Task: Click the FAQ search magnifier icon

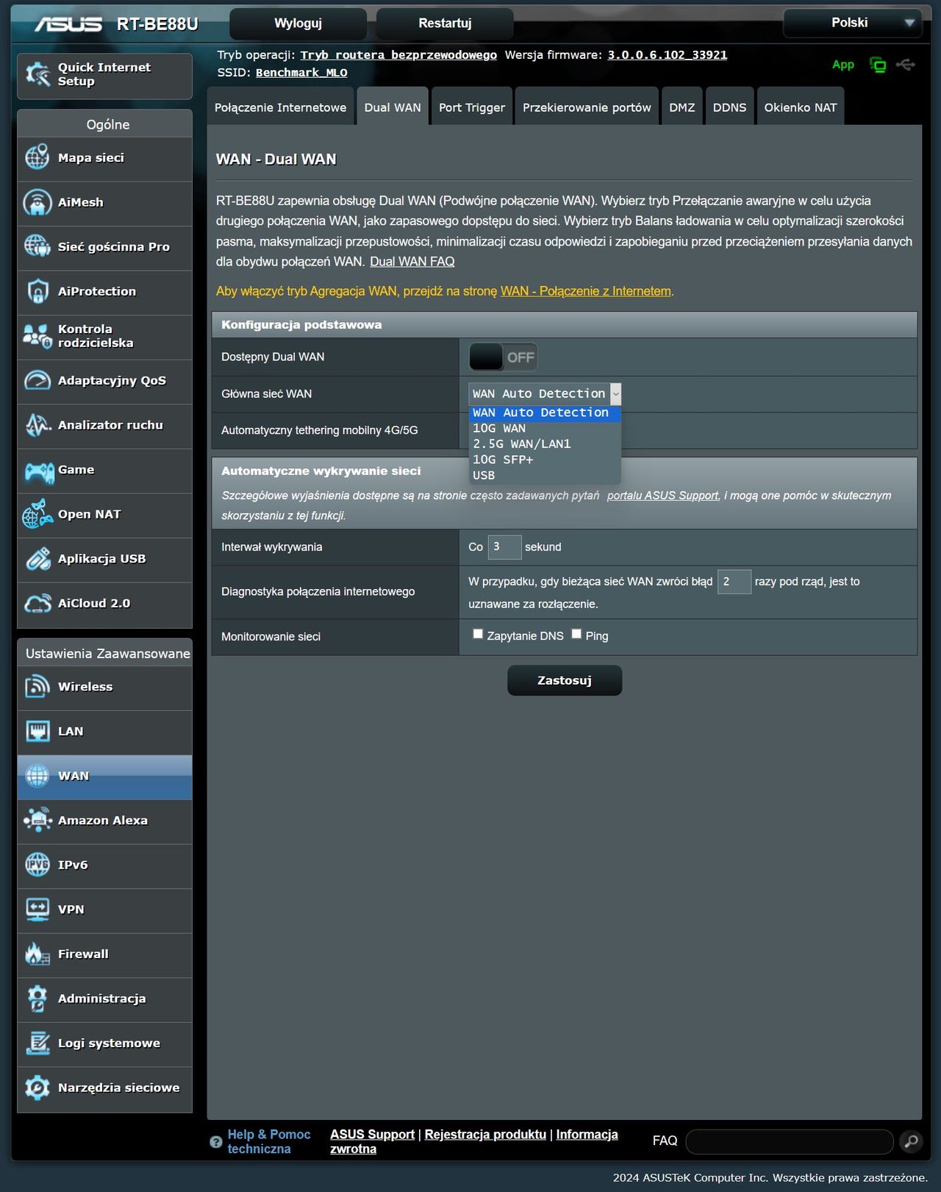Action: [911, 1141]
